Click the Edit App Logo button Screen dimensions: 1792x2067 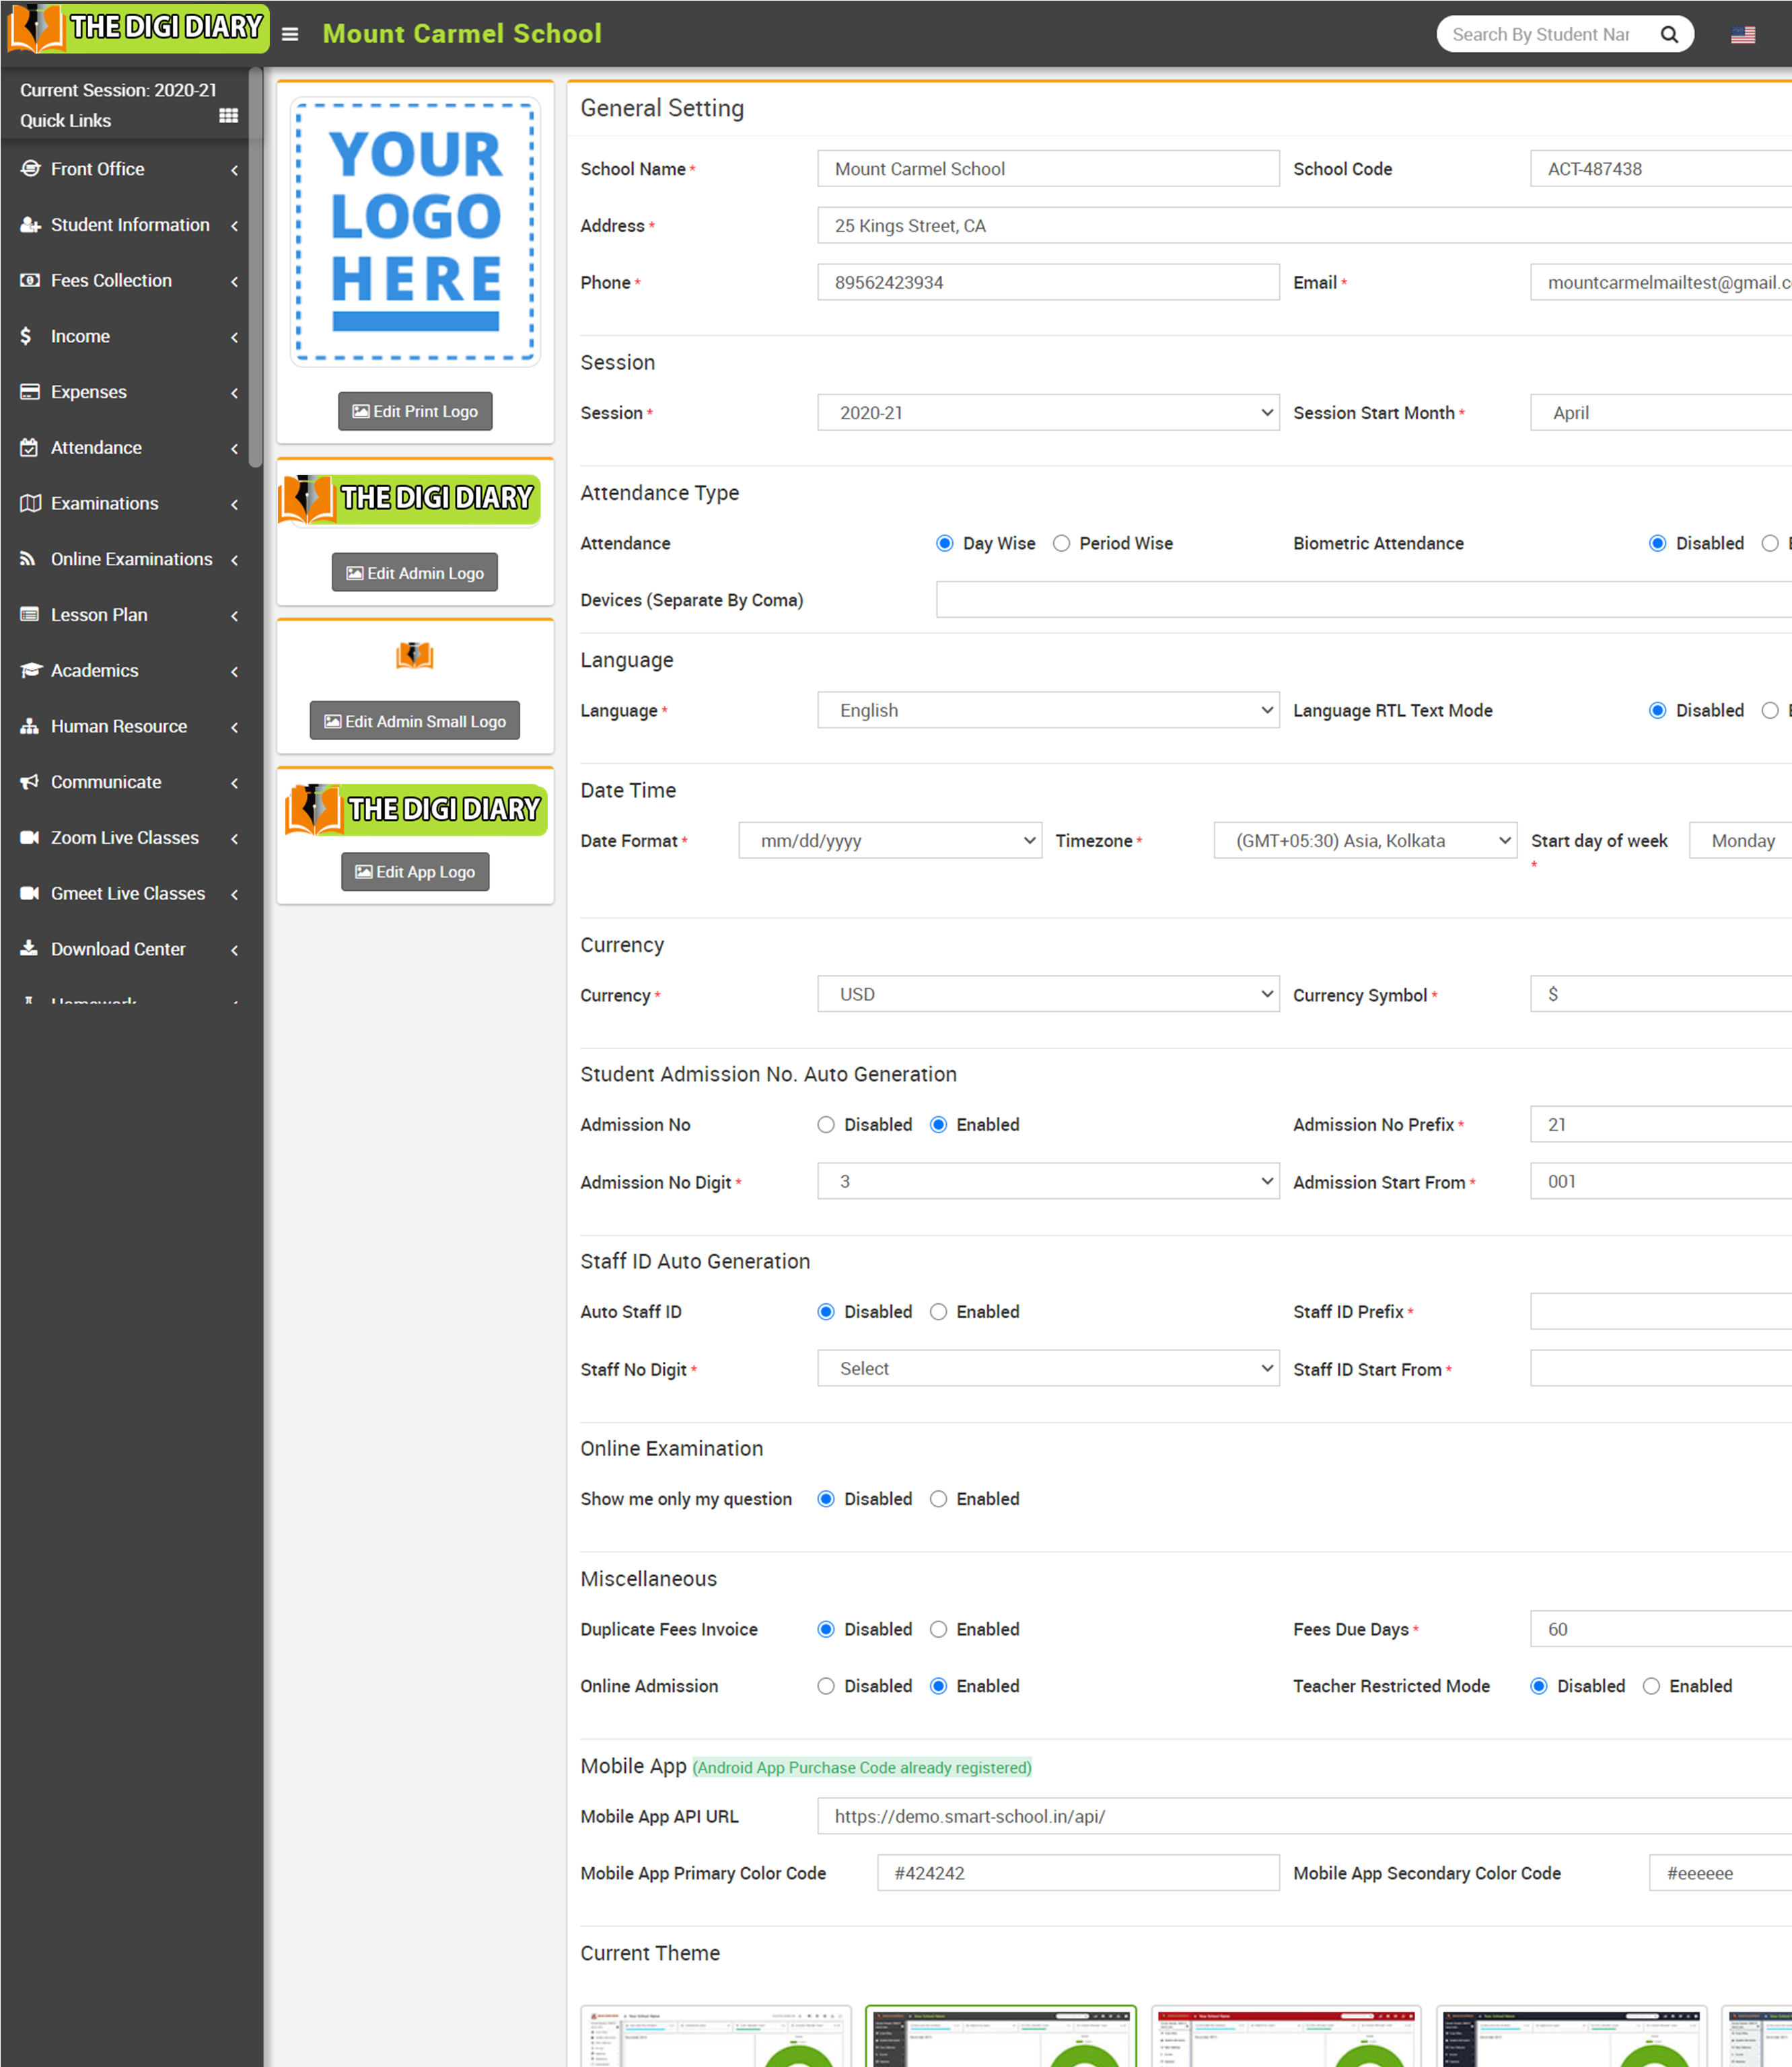tap(415, 872)
